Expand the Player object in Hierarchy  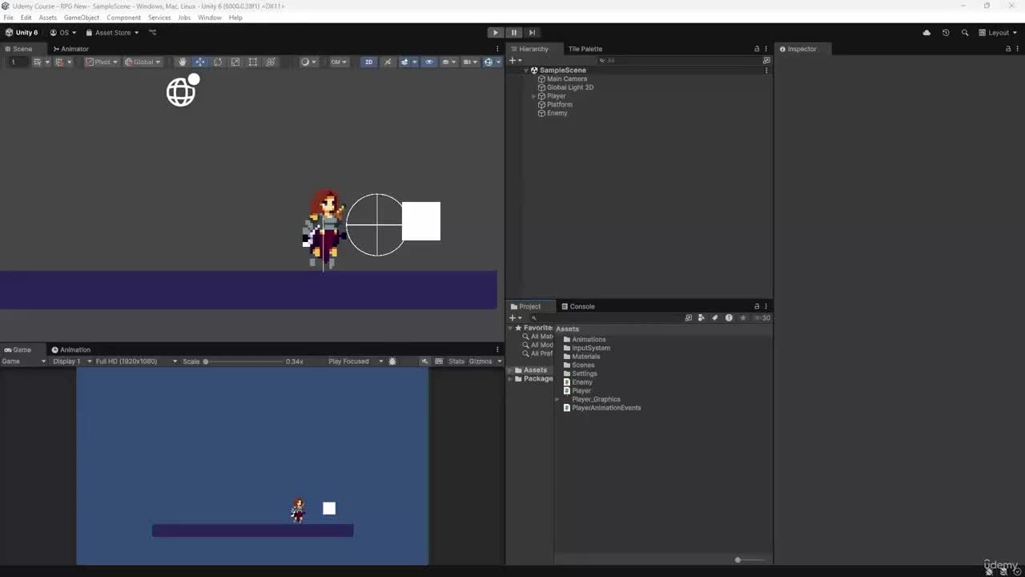tap(534, 96)
